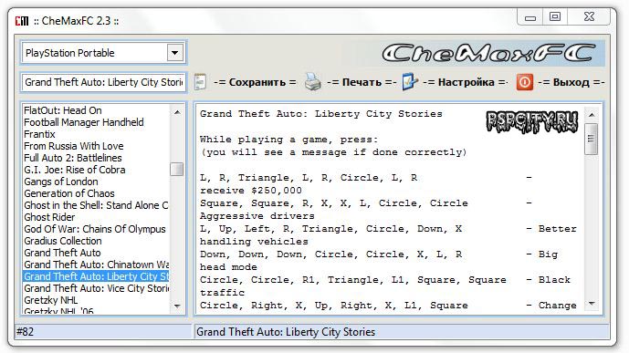The width and height of the screenshot is (629, 353).
Task: Click the save document icon
Action: click(200, 82)
